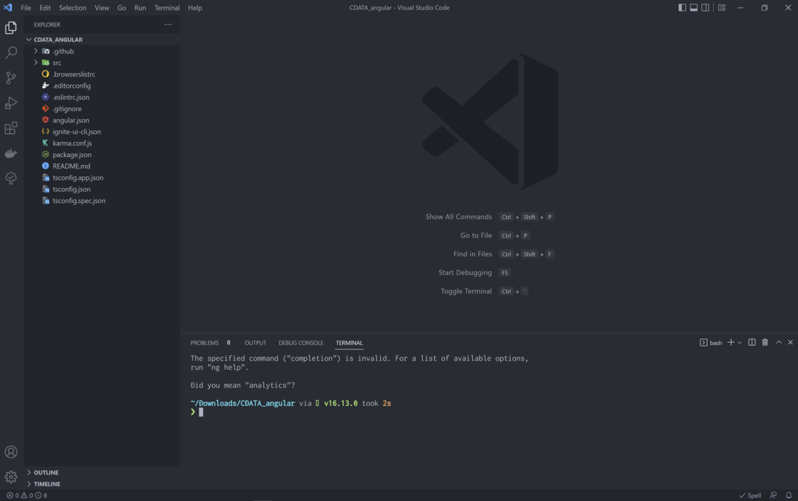This screenshot has height=501, width=798.
Task: Open the .editorconfig file
Action: pyautogui.click(x=72, y=86)
